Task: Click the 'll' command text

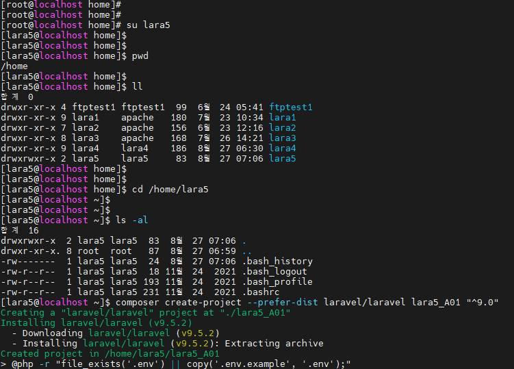Action: [137, 86]
